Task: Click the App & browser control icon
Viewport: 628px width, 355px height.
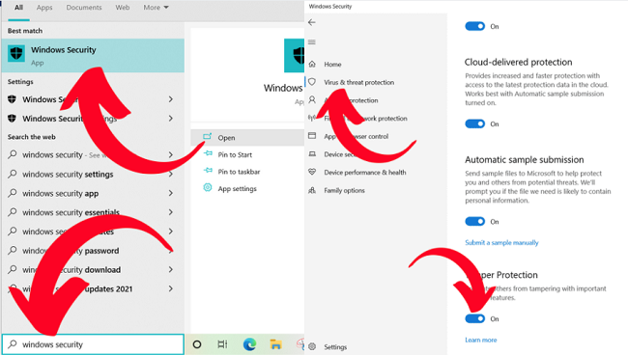Action: 312,136
